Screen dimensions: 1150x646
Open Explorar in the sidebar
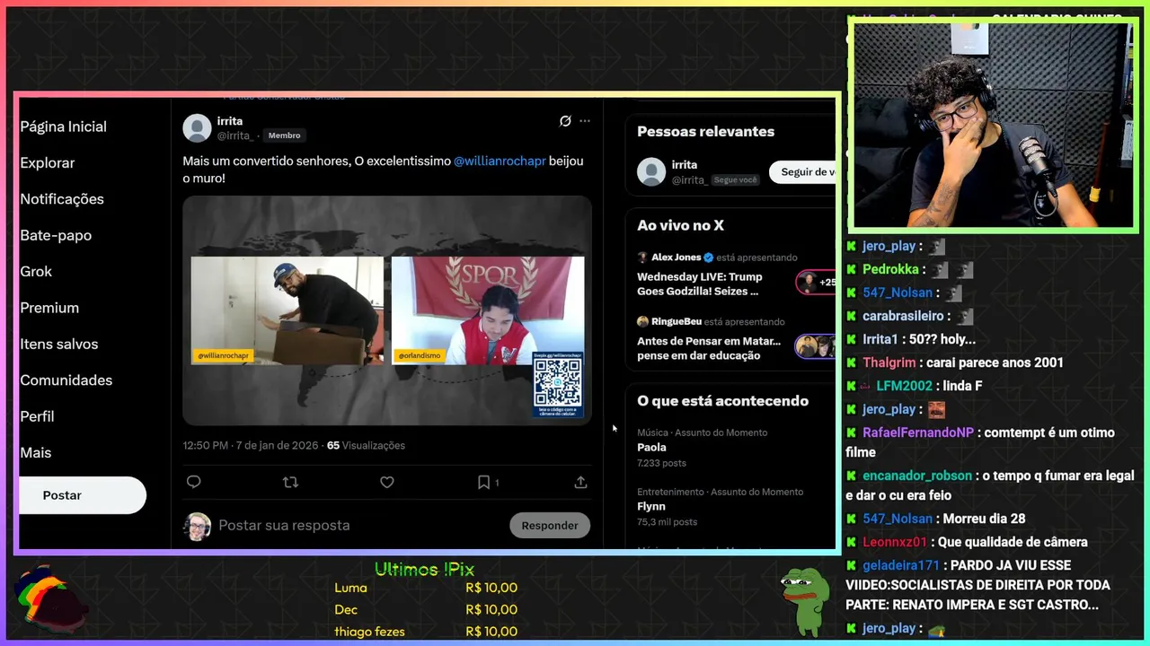[x=48, y=162]
